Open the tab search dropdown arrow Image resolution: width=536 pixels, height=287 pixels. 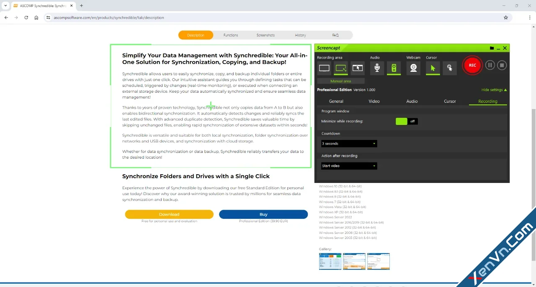click(x=5, y=5)
